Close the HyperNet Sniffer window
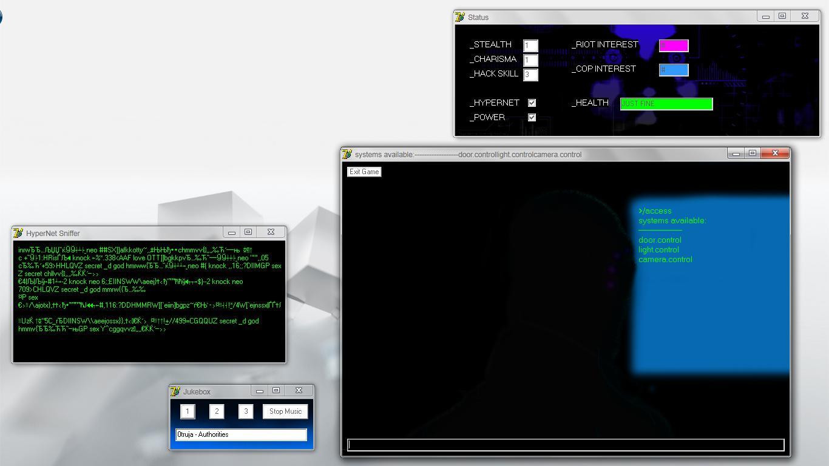The width and height of the screenshot is (829, 466). 271,232
